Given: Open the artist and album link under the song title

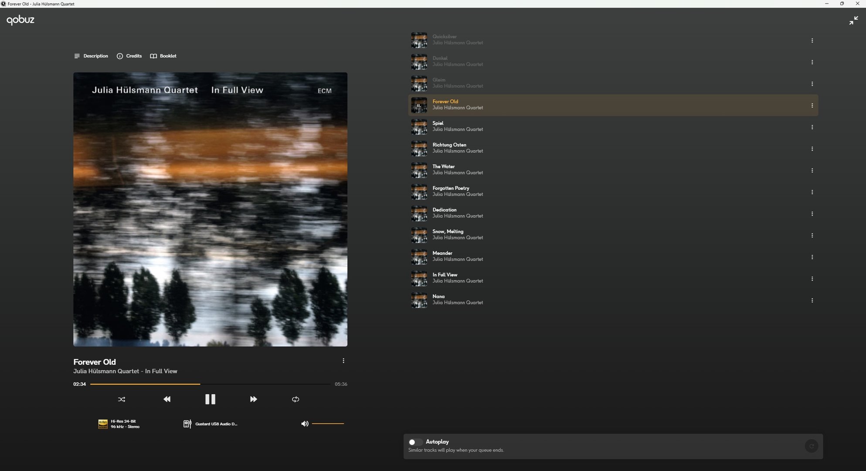Looking at the screenshot, I should [125, 371].
